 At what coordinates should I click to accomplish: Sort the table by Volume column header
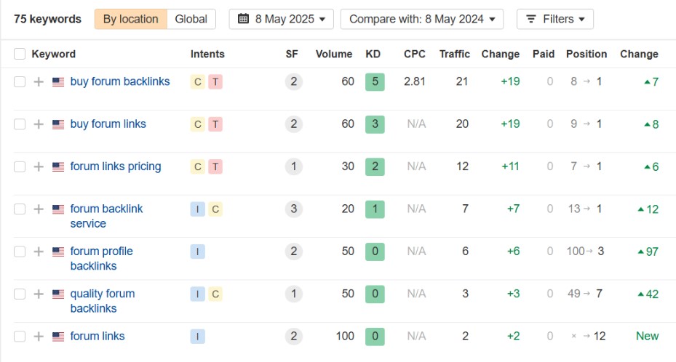coord(334,54)
